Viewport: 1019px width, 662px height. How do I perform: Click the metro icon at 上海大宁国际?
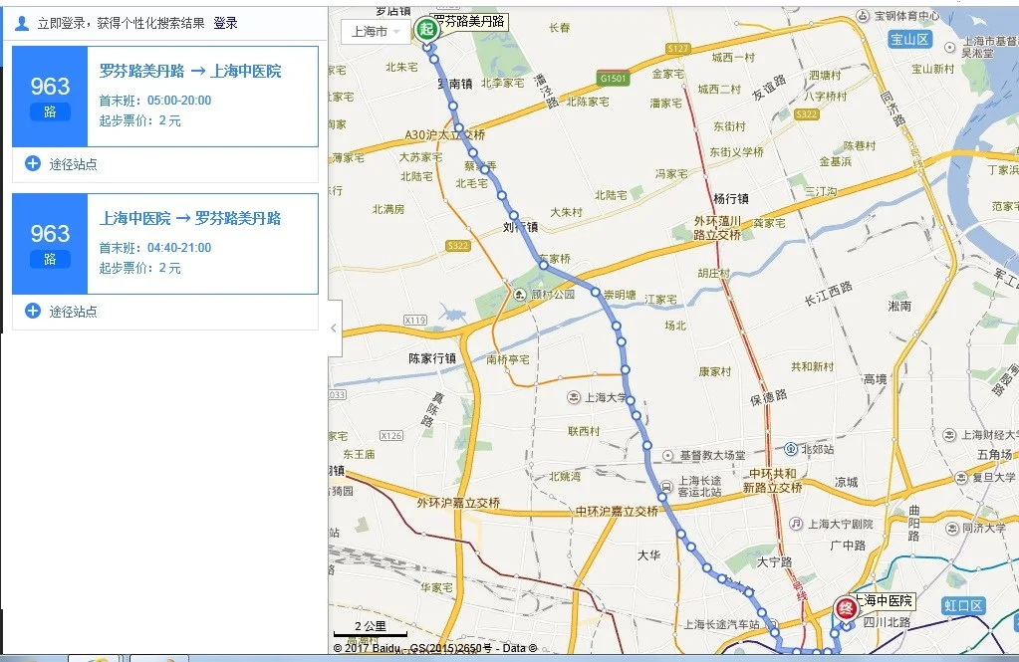795,524
